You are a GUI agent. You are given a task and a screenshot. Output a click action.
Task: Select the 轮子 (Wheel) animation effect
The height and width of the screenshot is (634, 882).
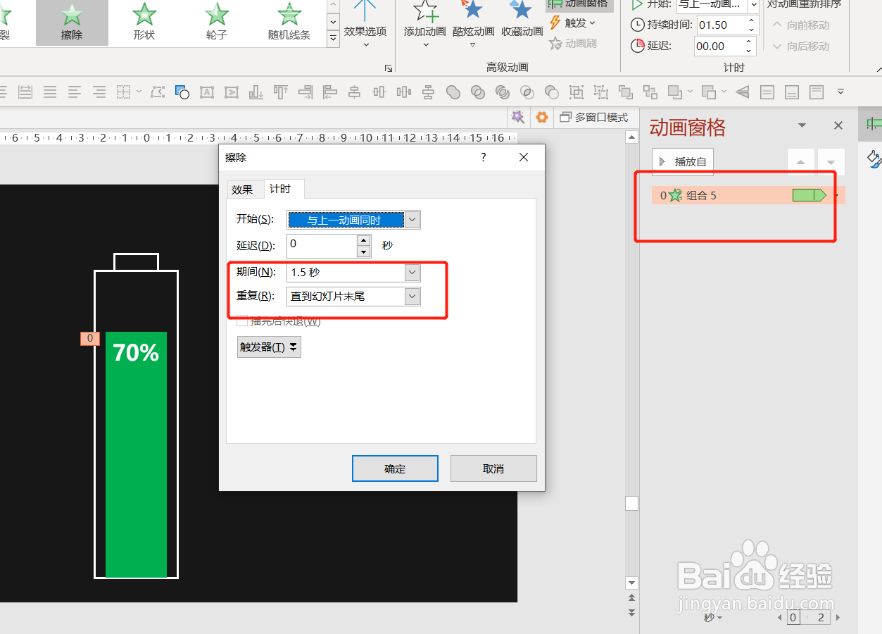tap(216, 23)
